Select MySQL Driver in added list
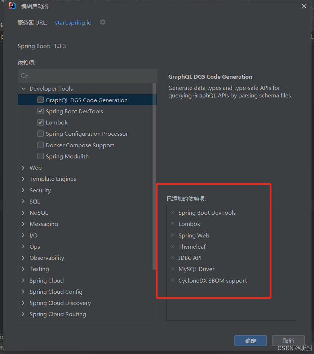This screenshot has width=314, height=354. tap(196, 269)
